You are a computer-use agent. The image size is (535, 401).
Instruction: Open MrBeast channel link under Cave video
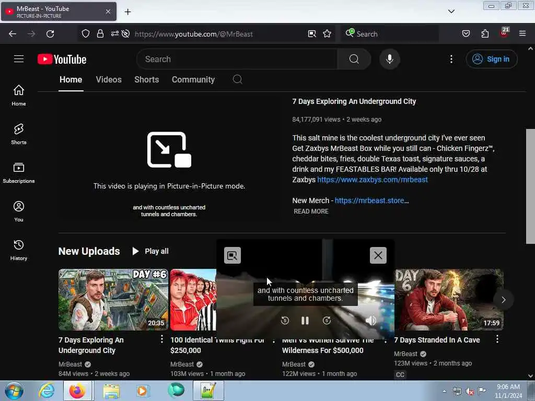(x=405, y=354)
